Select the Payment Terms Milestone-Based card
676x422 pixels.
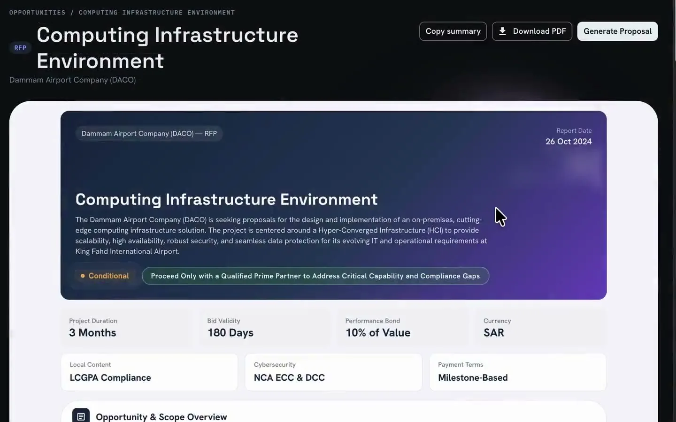click(x=518, y=372)
